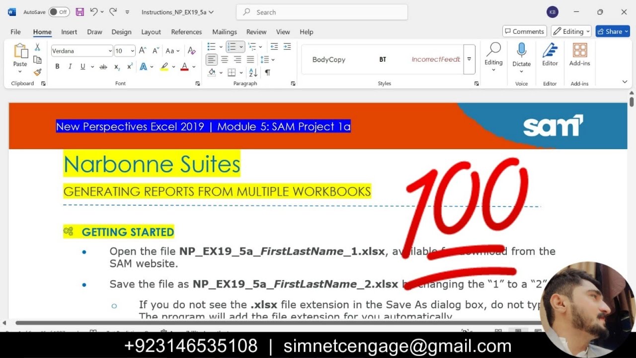Open Change Case Aa dropdown

[172, 51]
